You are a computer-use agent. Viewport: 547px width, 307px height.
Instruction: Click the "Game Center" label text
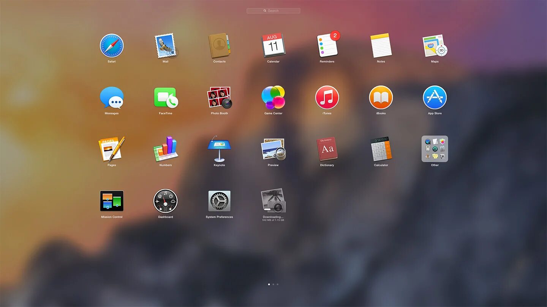pos(273,113)
